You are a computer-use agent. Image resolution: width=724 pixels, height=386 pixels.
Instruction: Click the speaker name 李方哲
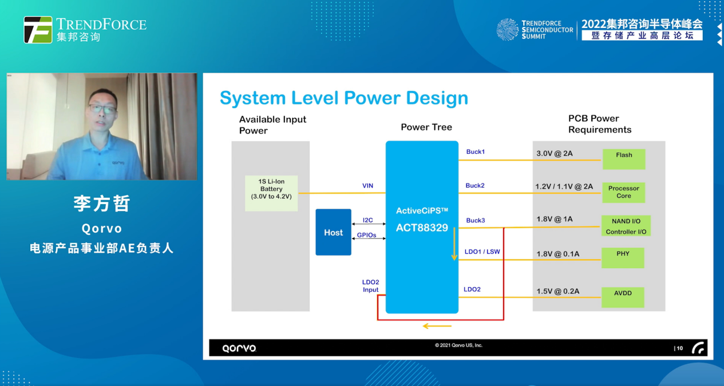pos(102,204)
